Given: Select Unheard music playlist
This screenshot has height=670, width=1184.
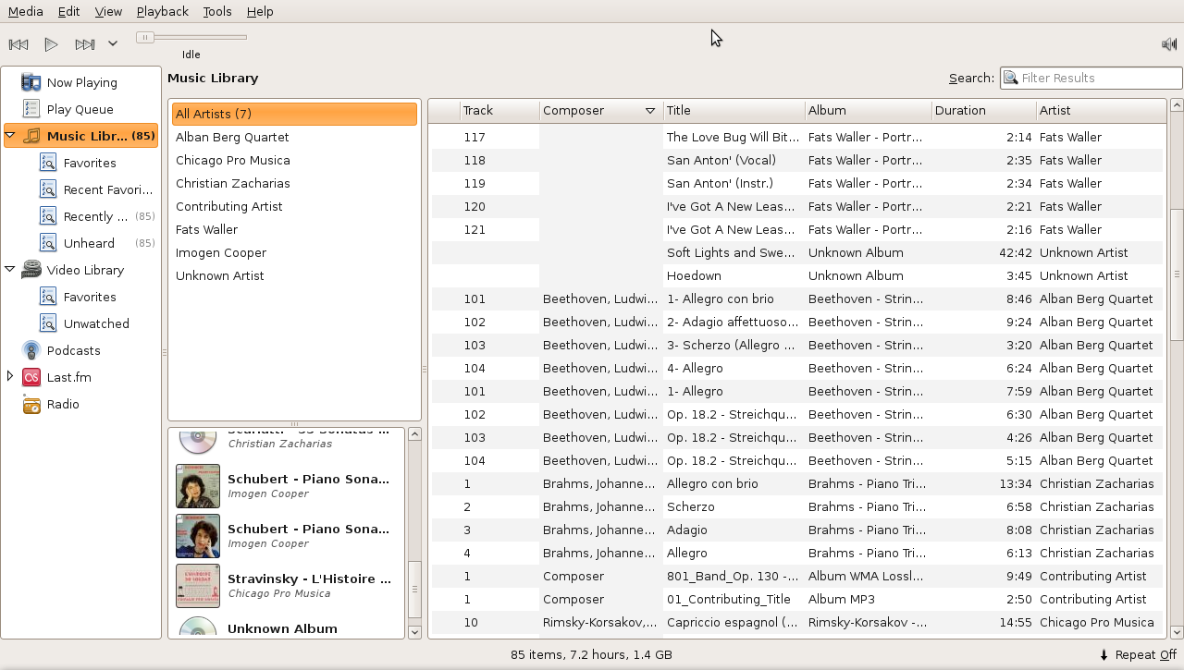Looking at the screenshot, I should tap(89, 243).
